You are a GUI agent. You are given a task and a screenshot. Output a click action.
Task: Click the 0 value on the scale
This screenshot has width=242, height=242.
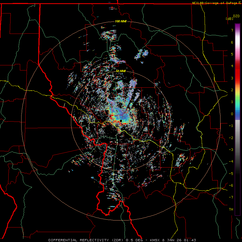point(232,114)
